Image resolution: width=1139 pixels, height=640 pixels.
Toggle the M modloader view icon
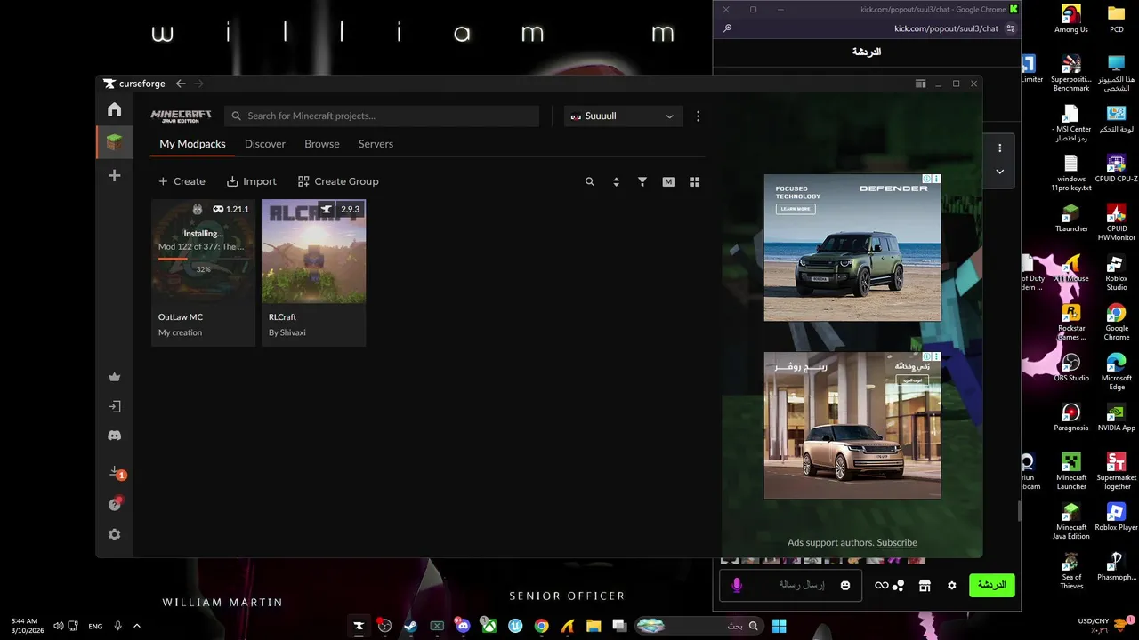click(x=668, y=181)
